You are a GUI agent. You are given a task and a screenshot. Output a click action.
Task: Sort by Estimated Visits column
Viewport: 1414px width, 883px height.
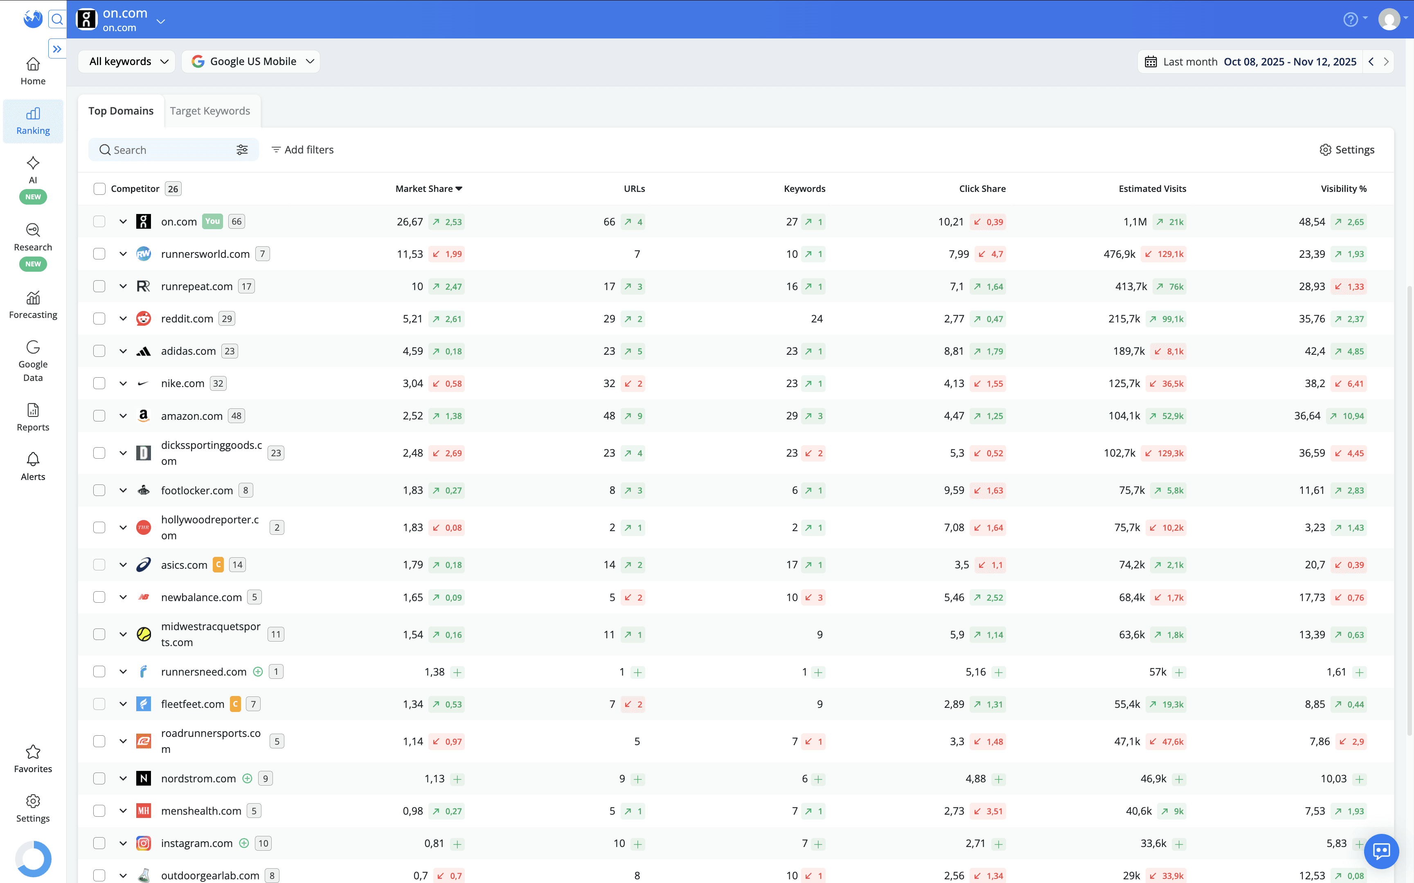click(1152, 189)
